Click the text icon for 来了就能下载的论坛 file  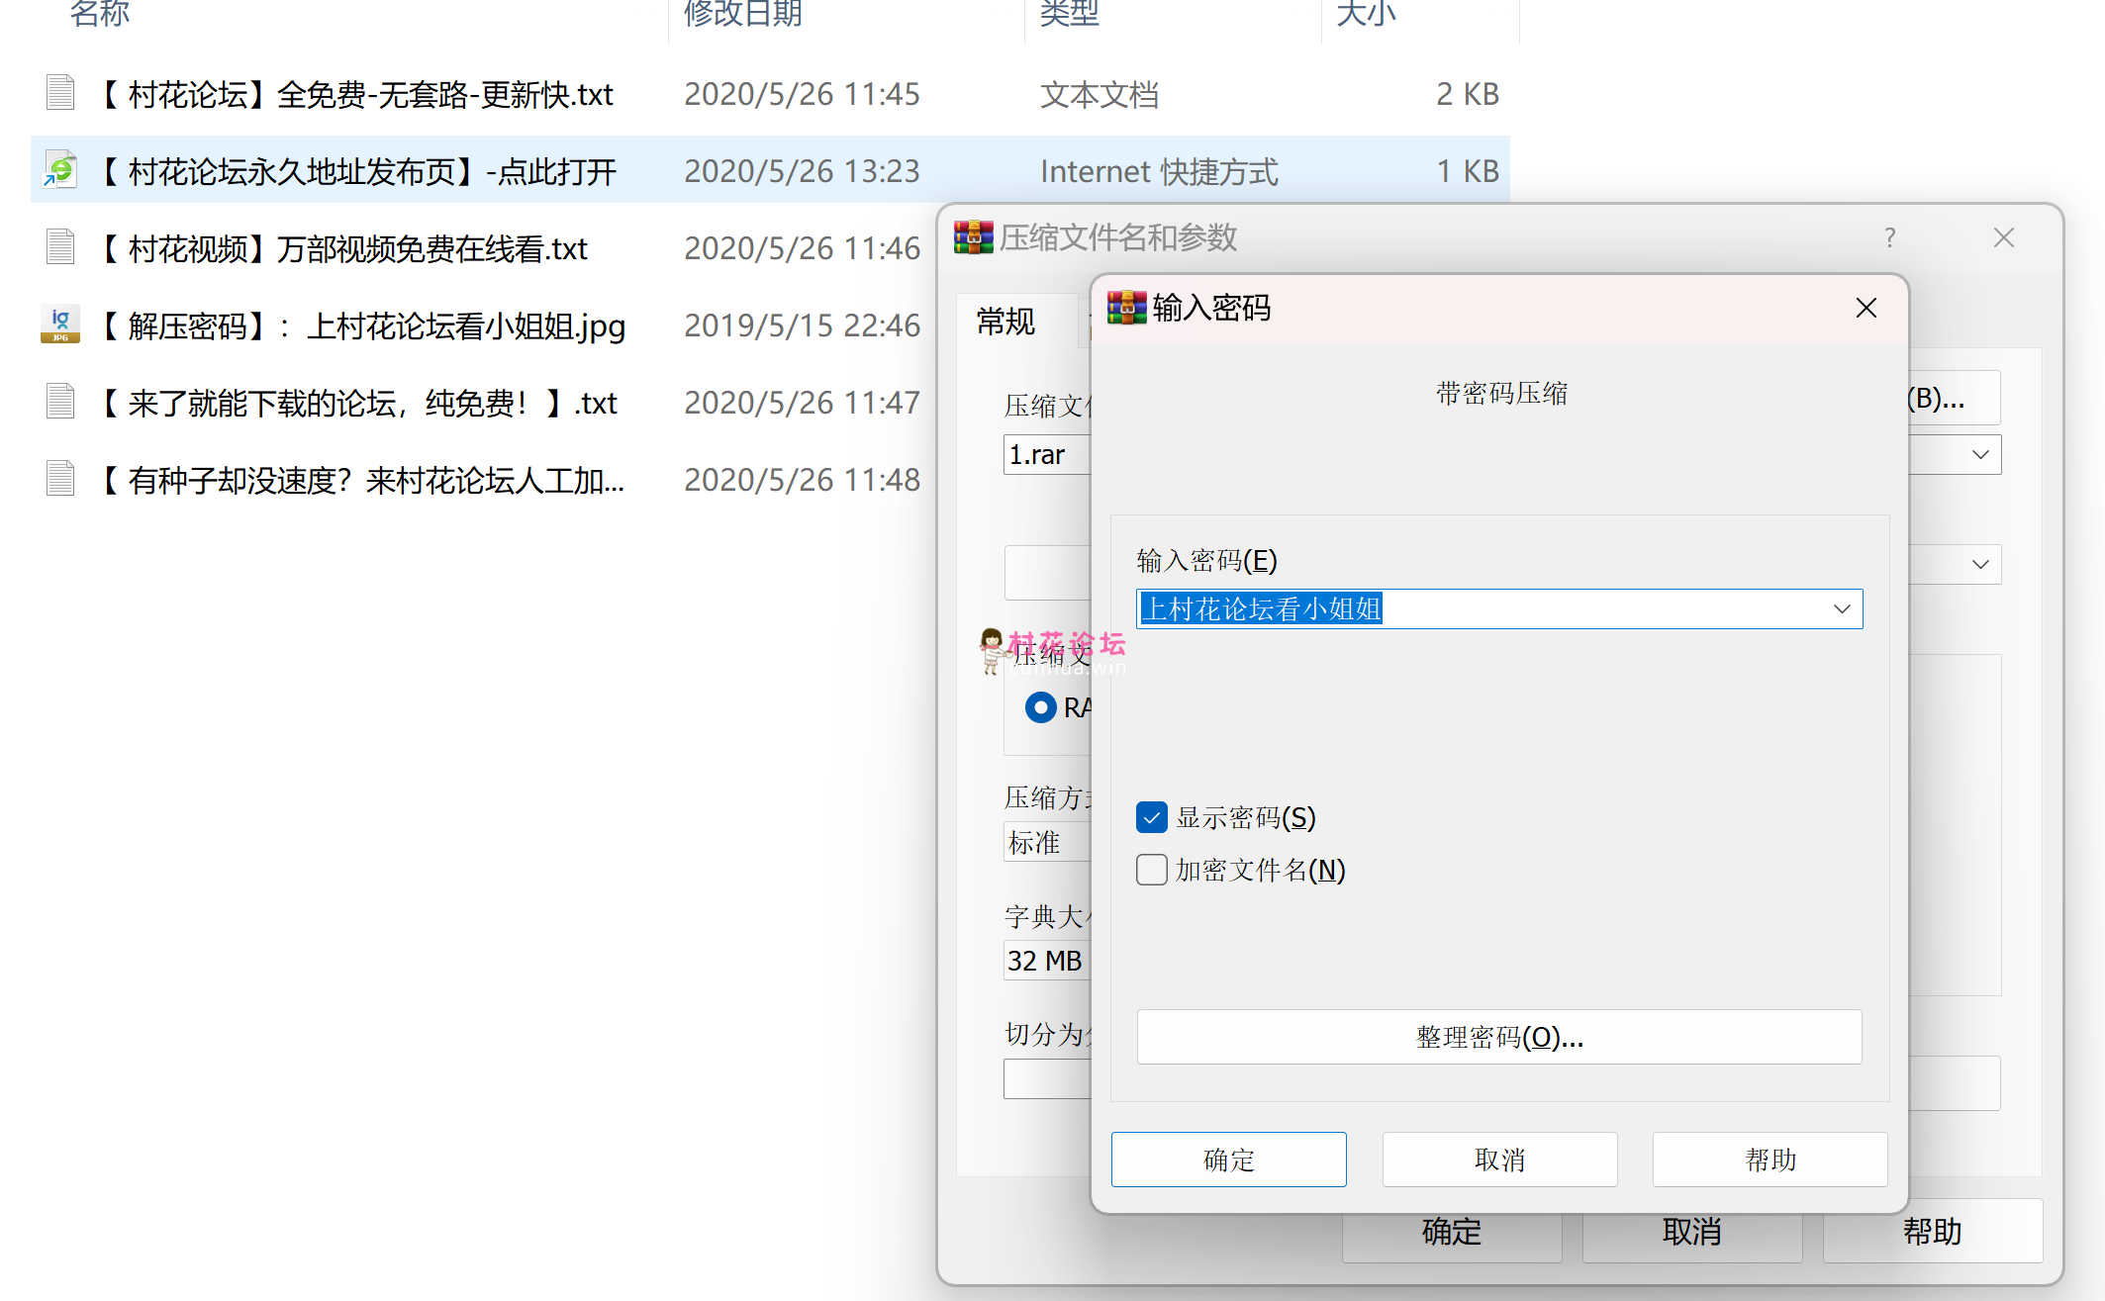point(60,402)
